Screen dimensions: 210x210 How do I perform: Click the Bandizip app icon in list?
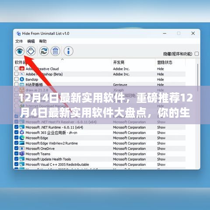22,79
